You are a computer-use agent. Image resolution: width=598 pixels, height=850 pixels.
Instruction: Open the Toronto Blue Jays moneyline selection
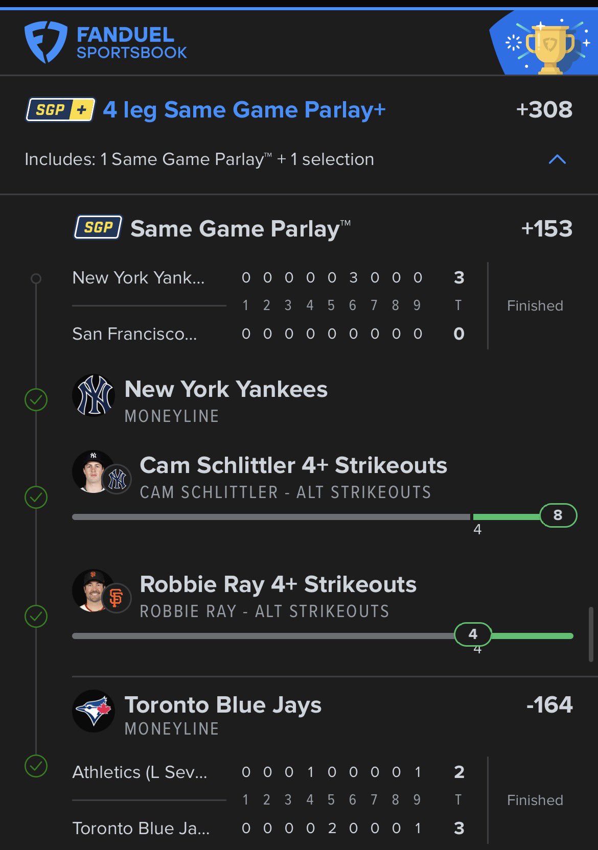(x=223, y=705)
